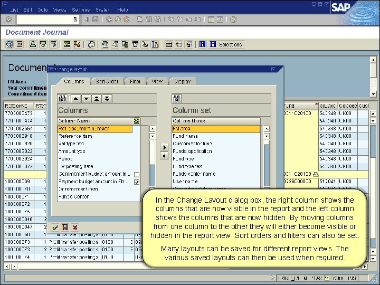380x285 pixels.
Task: Click the Select one button
Action: pos(226,44)
